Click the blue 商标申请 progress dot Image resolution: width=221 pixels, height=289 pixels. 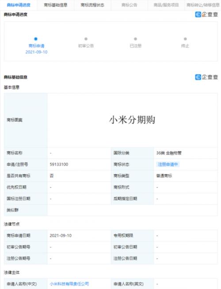(x=36, y=39)
